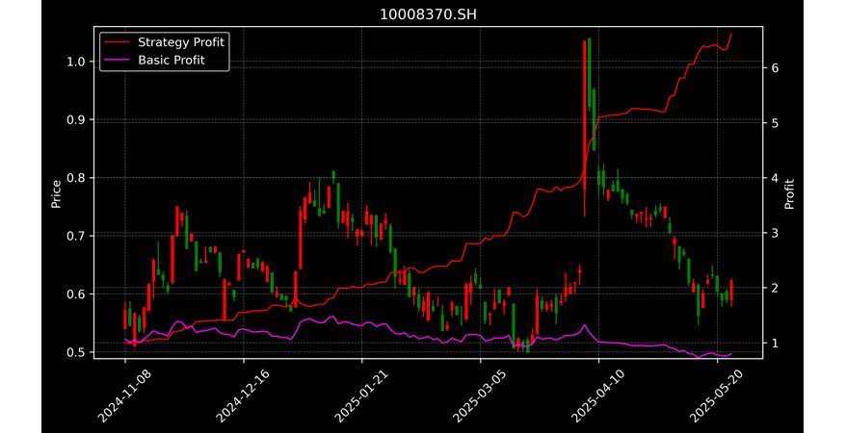Image resolution: width=846 pixels, height=433 pixels.
Task: Select the Strategy Profit legend label
Action: [181, 42]
